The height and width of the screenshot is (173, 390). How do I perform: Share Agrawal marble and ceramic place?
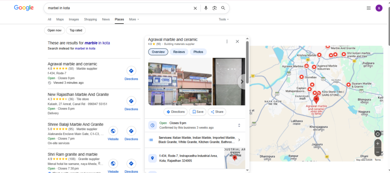pyautogui.click(x=217, y=112)
